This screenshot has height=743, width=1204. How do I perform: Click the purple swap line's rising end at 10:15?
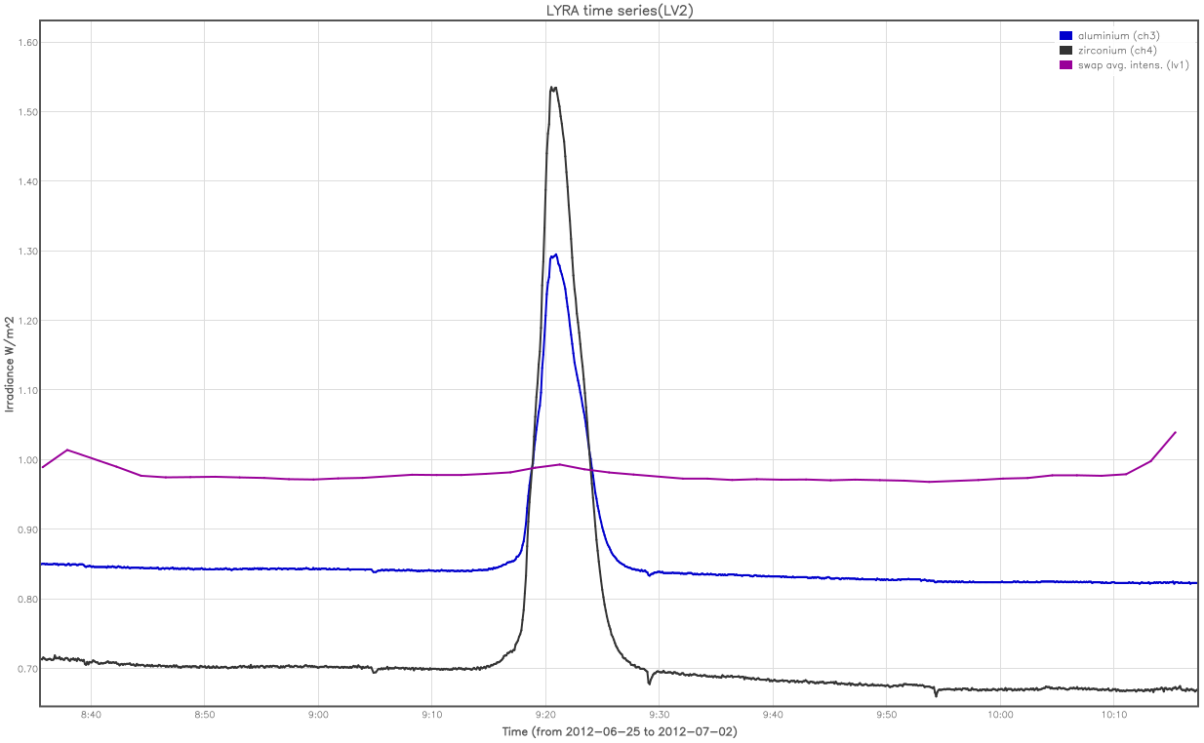tap(1175, 432)
